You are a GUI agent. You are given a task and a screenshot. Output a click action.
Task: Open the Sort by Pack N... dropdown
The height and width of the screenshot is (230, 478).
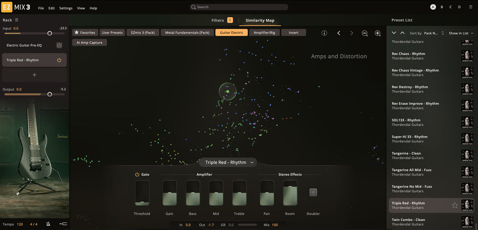click(434, 33)
